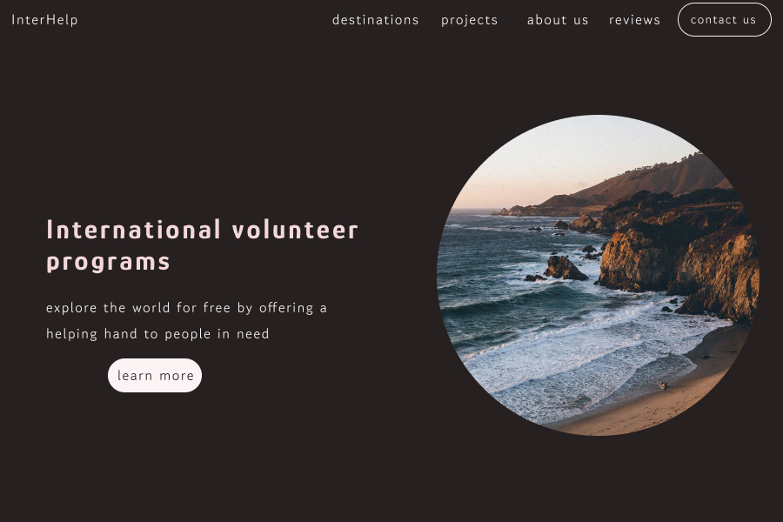
Task: Click the contact us outlined button
Action: pos(725,19)
